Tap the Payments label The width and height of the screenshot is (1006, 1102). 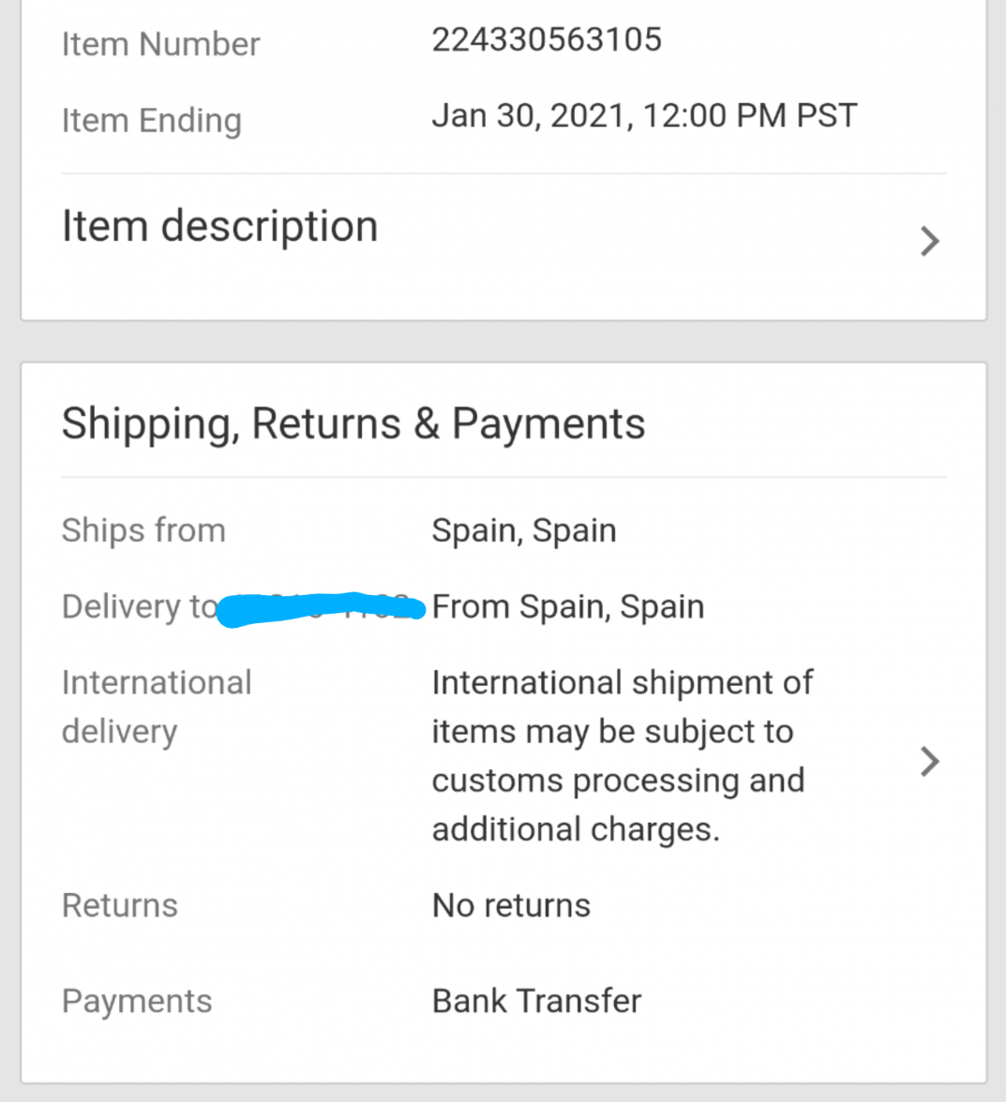[x=137, y=1001]
